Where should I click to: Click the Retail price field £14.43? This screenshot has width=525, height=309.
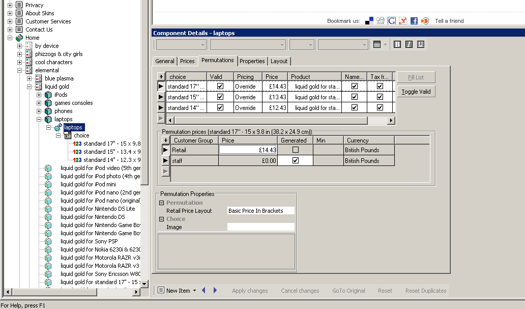tap(248, 150)
